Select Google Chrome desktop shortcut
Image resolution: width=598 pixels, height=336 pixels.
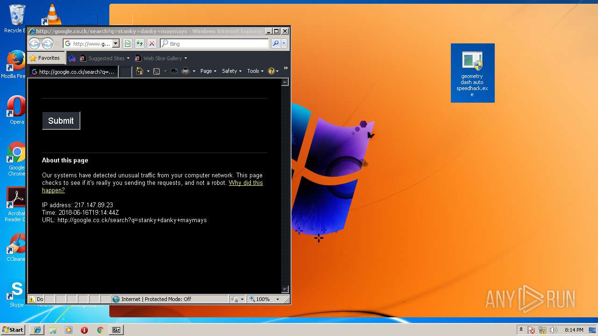[16, 159]
